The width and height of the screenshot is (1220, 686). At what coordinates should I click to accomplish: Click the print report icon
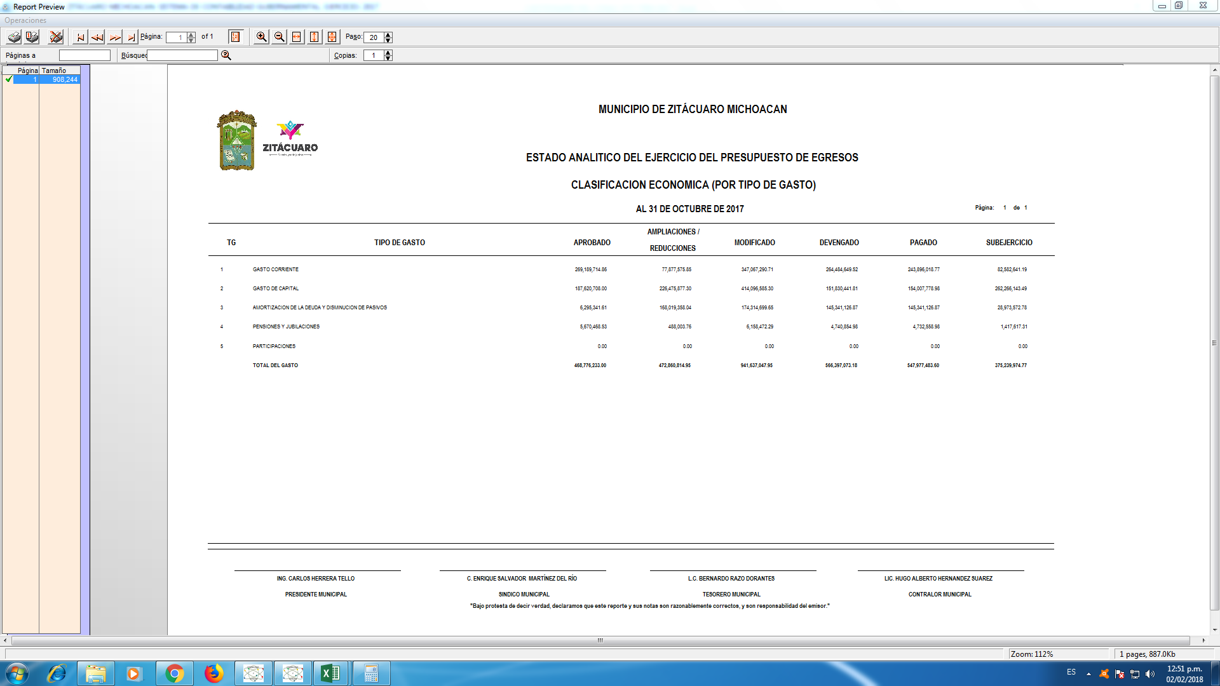point(14,37)
